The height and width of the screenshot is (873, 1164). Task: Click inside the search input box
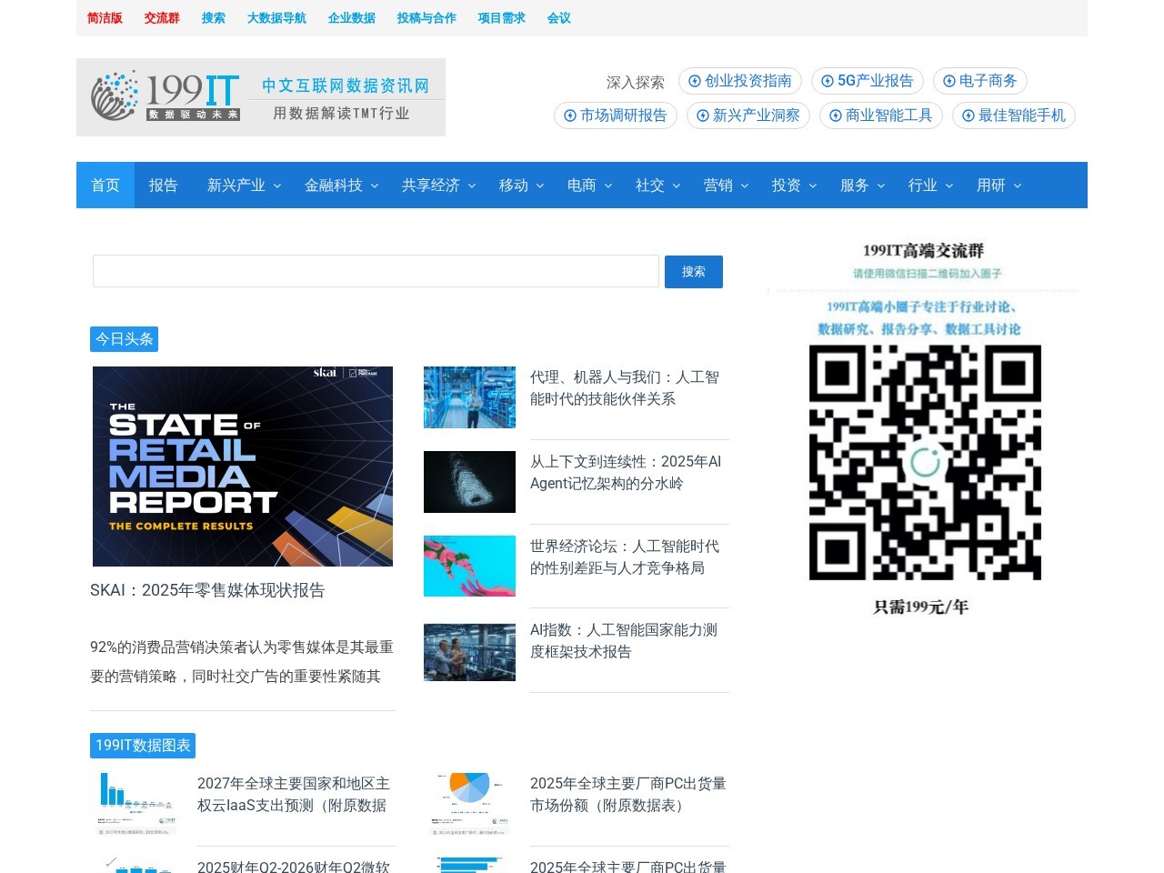pyautogui.click(x=376, y=271)
